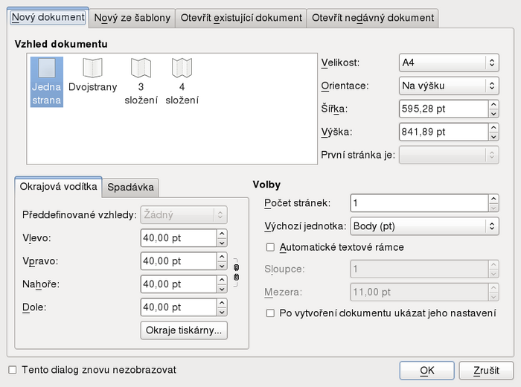The width and height of the screenshot is (521, 387).
Task: Click the Okraje tiskárny button
Action: (x=184, y=330)
